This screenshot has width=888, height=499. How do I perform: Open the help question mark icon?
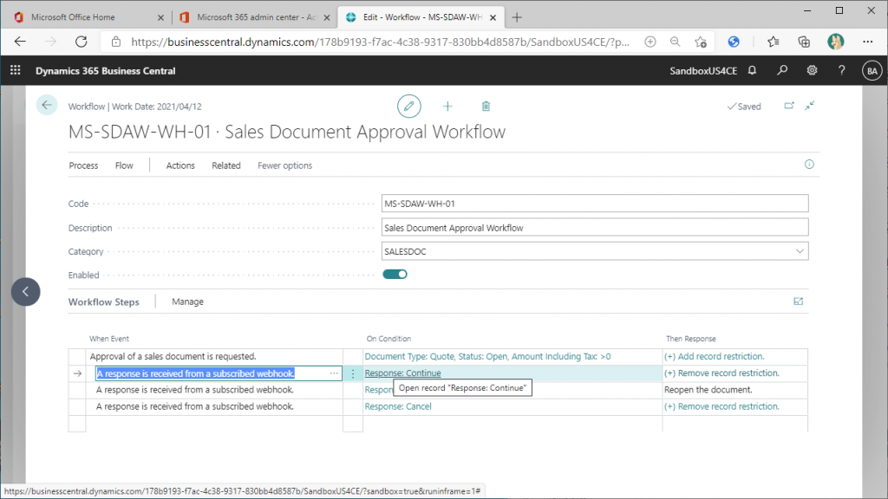[841, 70]
